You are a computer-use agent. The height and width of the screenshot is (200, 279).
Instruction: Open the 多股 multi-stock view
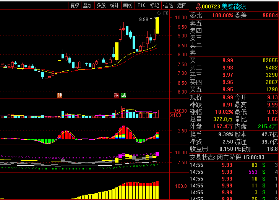coord(101,5)
